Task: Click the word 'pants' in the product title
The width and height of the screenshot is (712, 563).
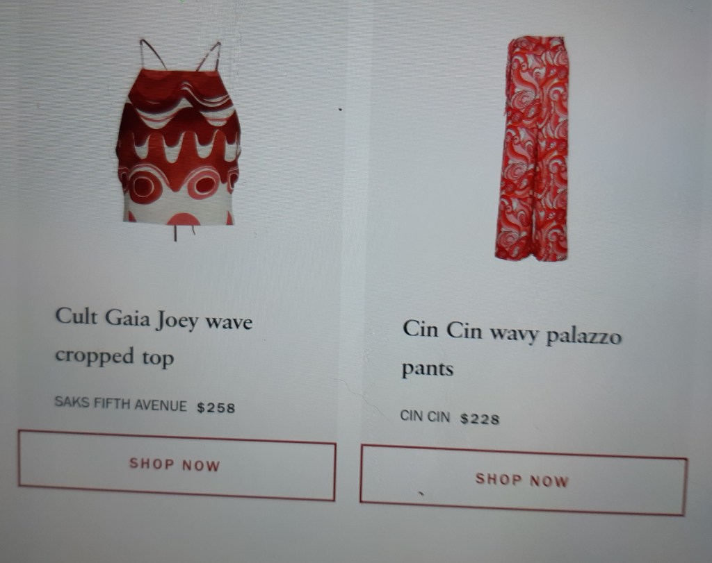Action: [x=428, y=369]
